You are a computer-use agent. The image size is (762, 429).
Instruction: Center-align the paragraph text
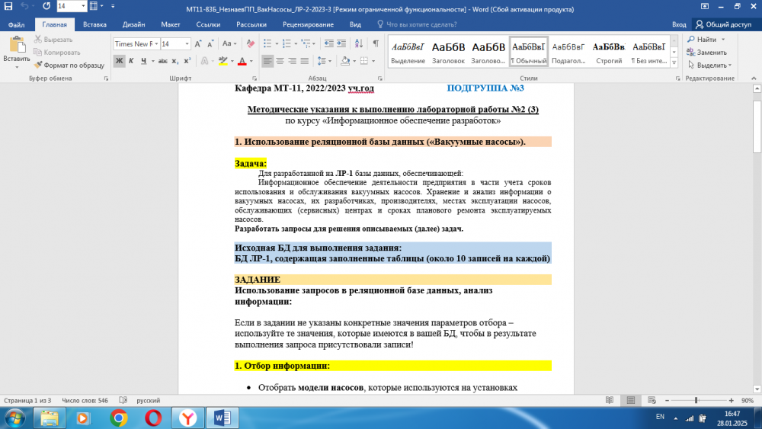pos(280,61)
